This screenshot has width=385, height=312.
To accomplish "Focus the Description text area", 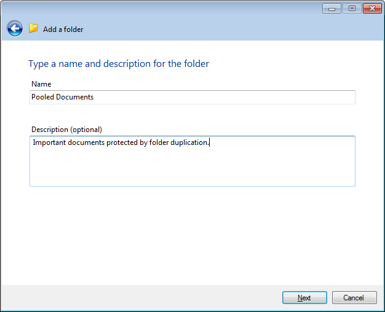I will [193, 161].
